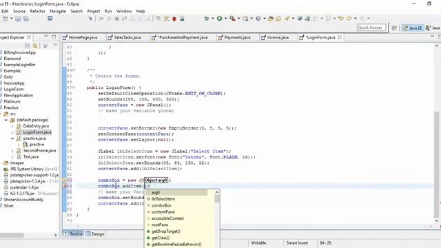This screenshot has height=248, width=441.
Task: Open the Window menu
Action: tap(124, 11)
